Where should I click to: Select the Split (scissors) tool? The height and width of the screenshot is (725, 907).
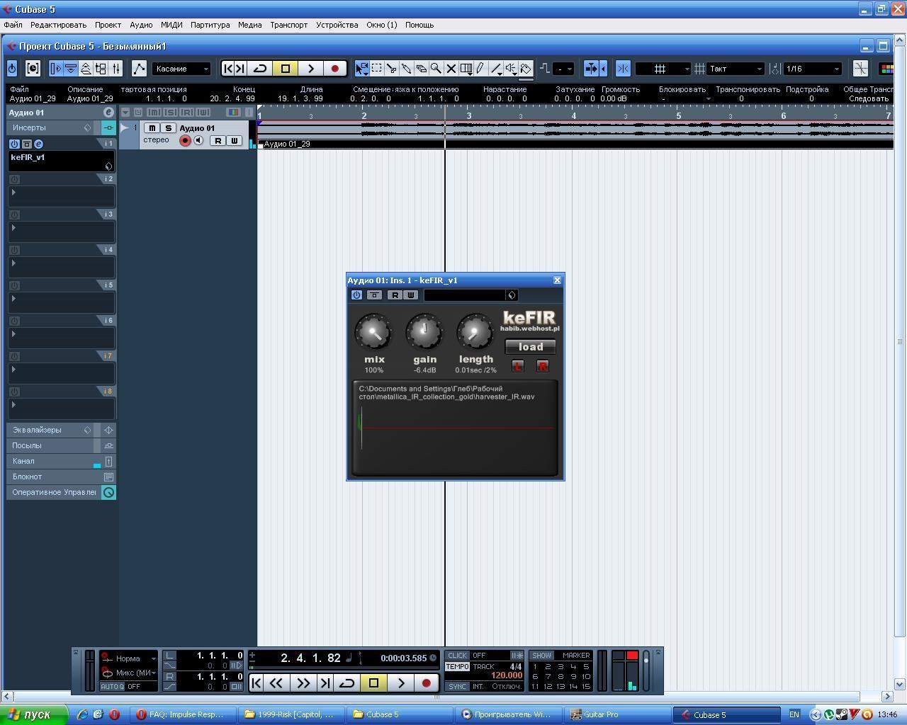pos(392,69)
